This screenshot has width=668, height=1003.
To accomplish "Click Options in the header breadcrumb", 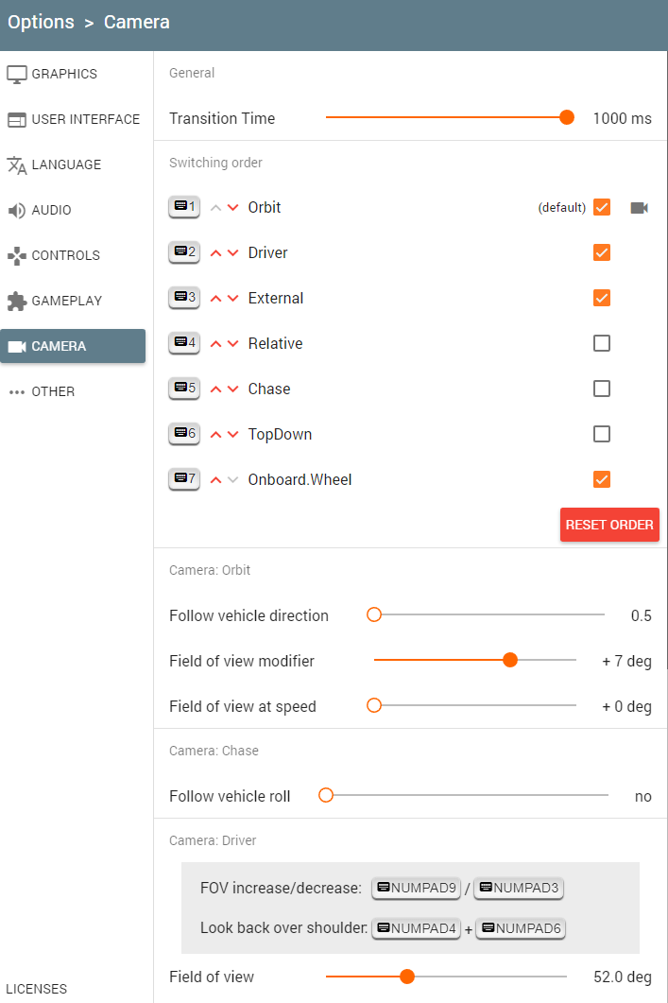I will (41, 22).
